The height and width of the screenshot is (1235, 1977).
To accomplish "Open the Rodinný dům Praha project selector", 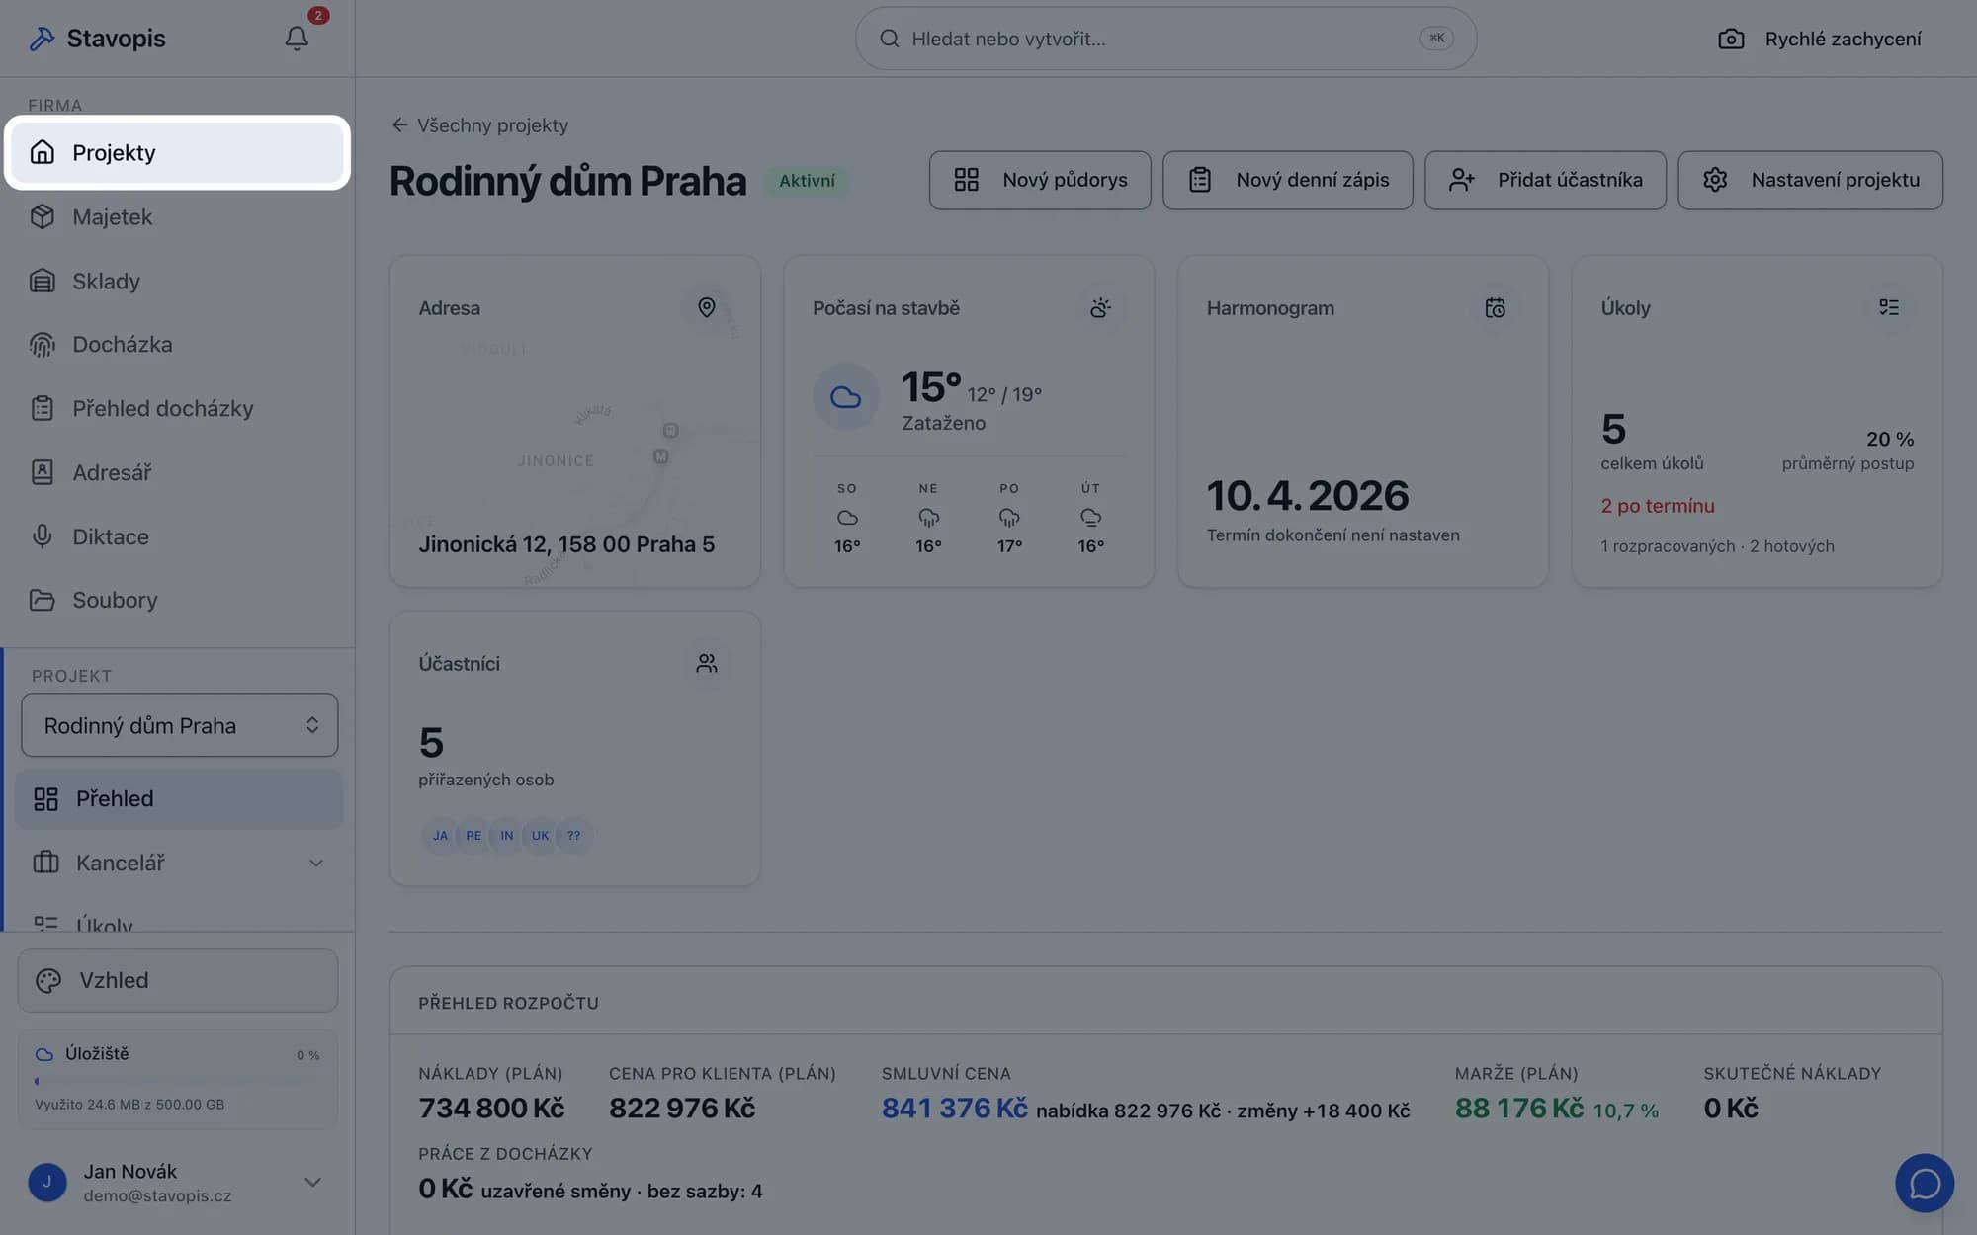I will click(179, 725).
